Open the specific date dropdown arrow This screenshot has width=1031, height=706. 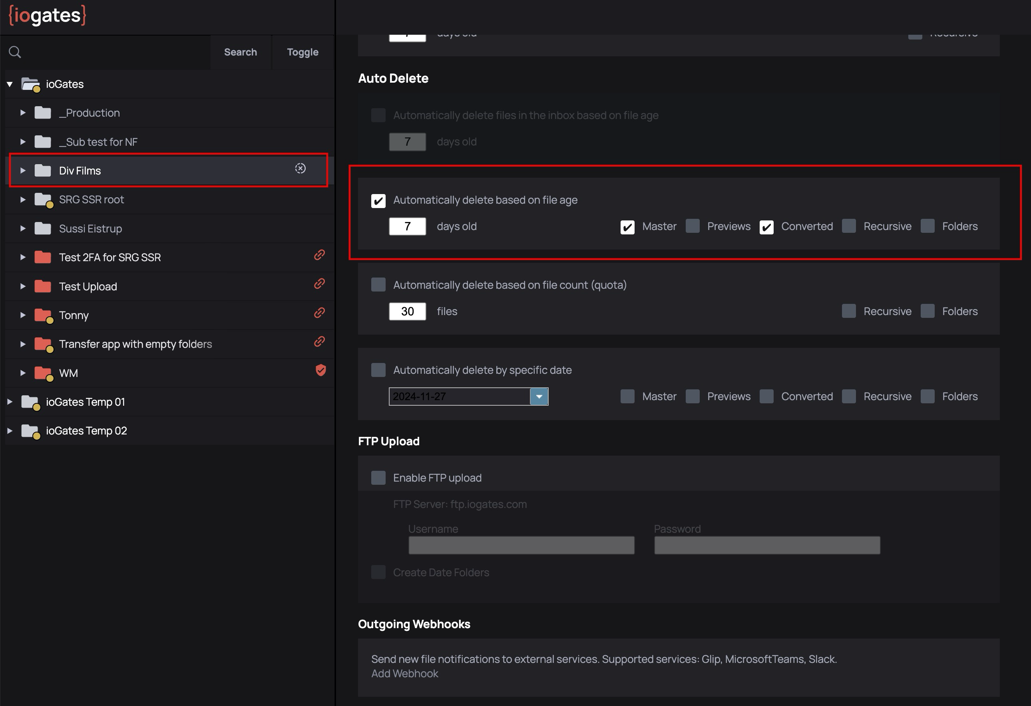coord(539,397)
